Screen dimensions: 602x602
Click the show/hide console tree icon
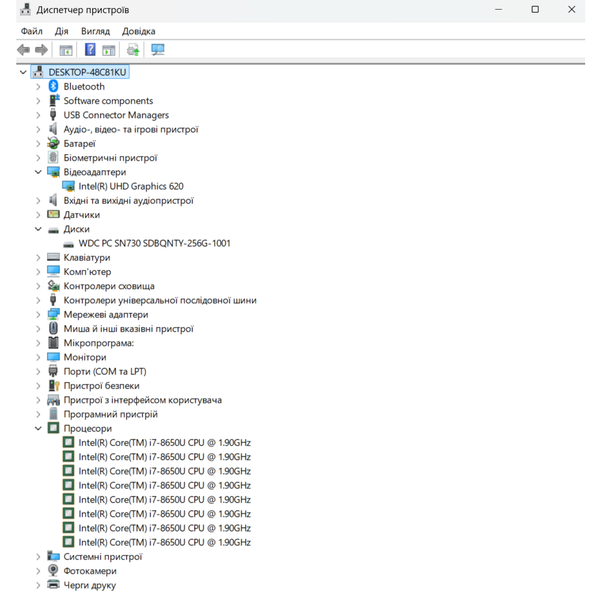tap(66, 50)
